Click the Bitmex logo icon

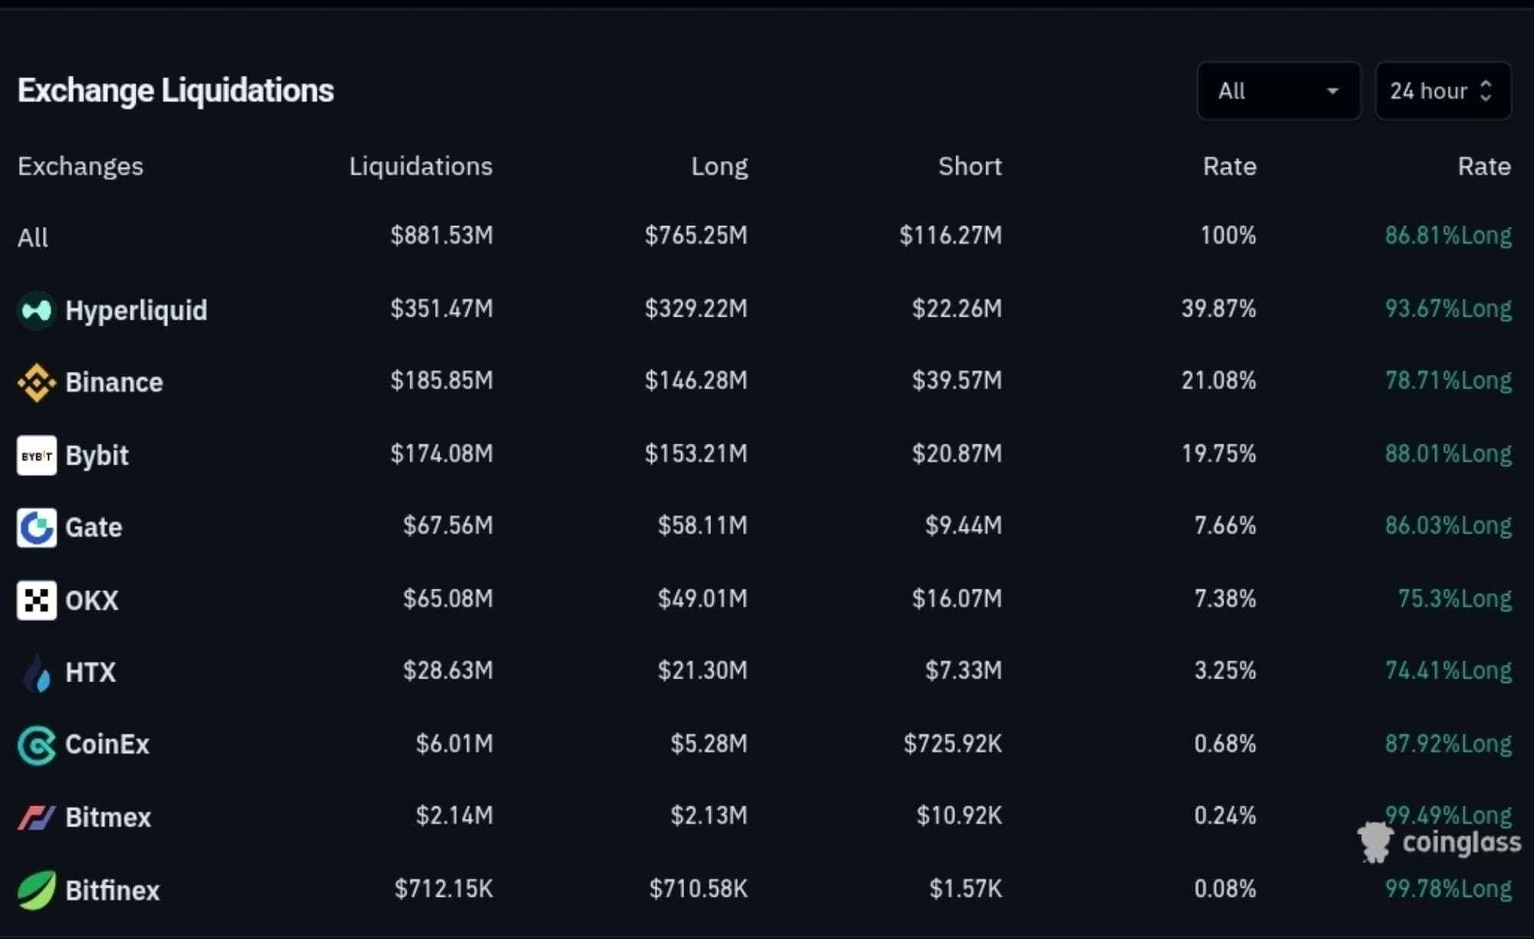36,818
